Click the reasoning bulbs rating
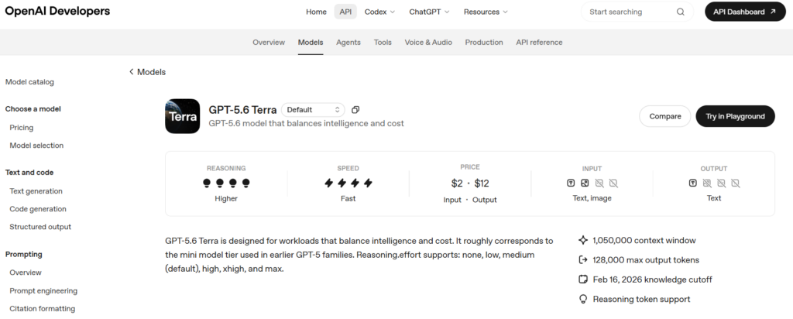The width and height of the screenshot is (793, 319). 226,183
